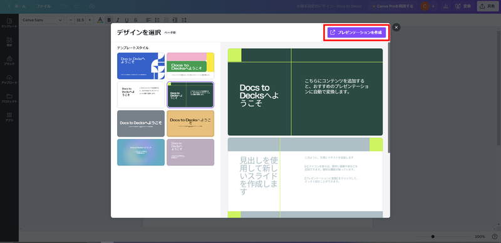The image size is (501, 243).
Task: Decrease font size with minus button
Action: pyautogui.click(x=71, y=20)
